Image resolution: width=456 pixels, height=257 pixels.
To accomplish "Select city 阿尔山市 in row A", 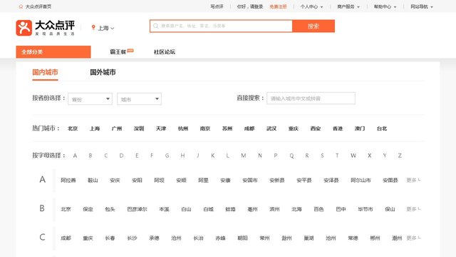I will click(361, 180).
